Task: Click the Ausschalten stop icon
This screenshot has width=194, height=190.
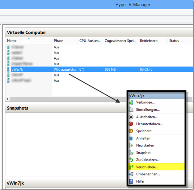Action: (131, 117)
